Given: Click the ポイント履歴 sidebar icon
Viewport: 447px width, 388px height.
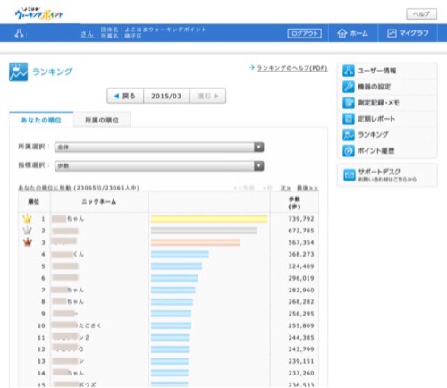Looking at the screenshot, I should [349, 151].
